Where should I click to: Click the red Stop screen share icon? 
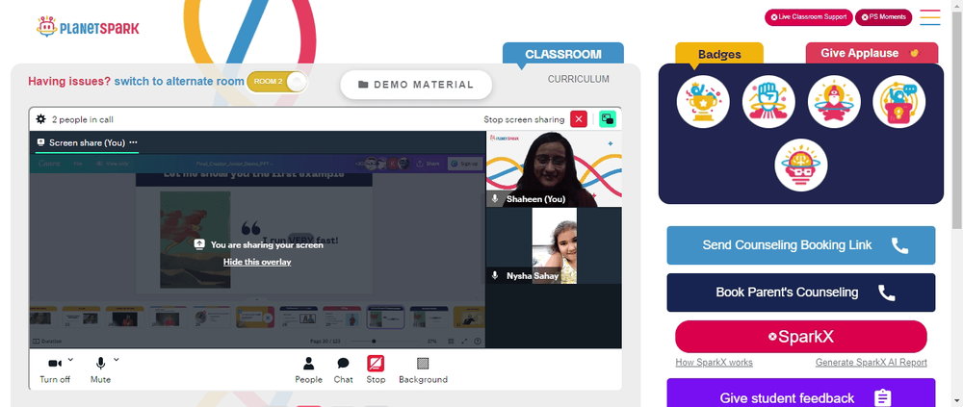click(x=376, y=364)
